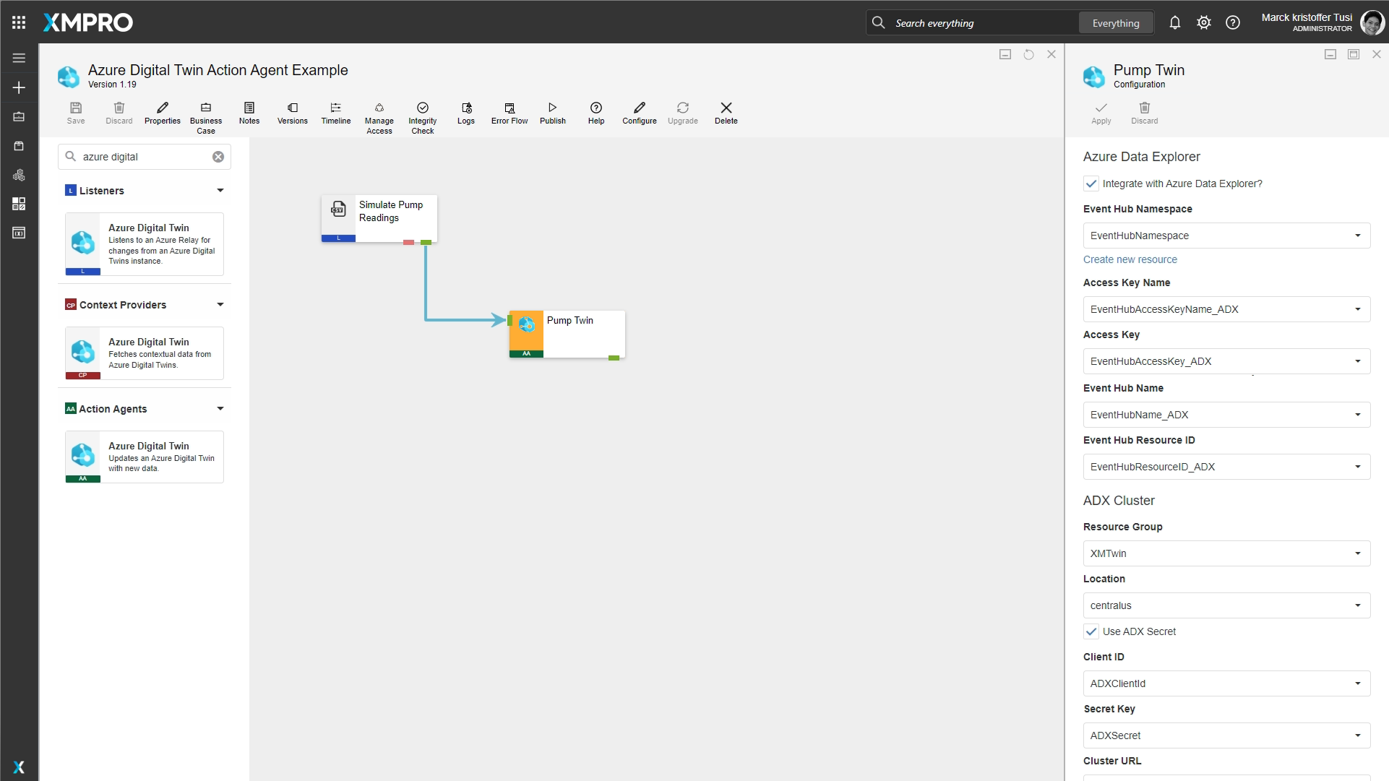Publish the data stream
This screenshot has height=781, width=1389.
[552, 108]
